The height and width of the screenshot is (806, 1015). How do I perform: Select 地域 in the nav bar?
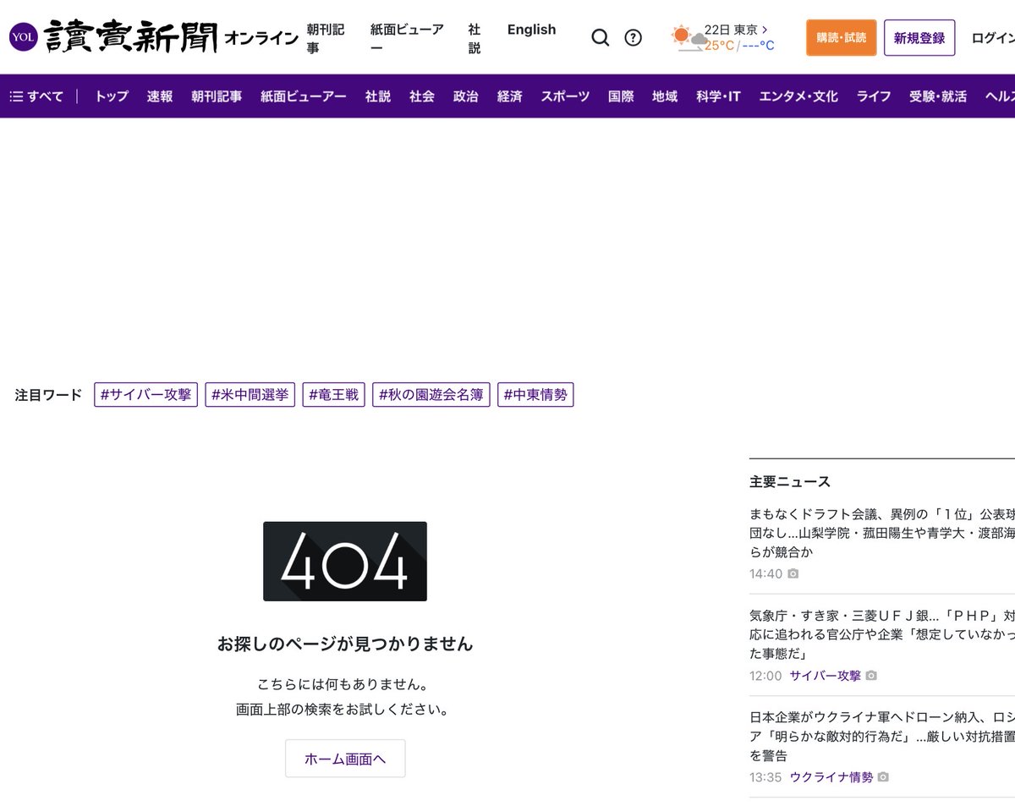[665, 96]
